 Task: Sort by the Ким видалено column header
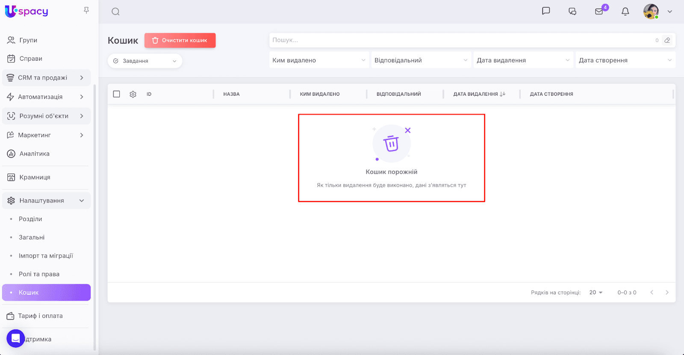320,94
